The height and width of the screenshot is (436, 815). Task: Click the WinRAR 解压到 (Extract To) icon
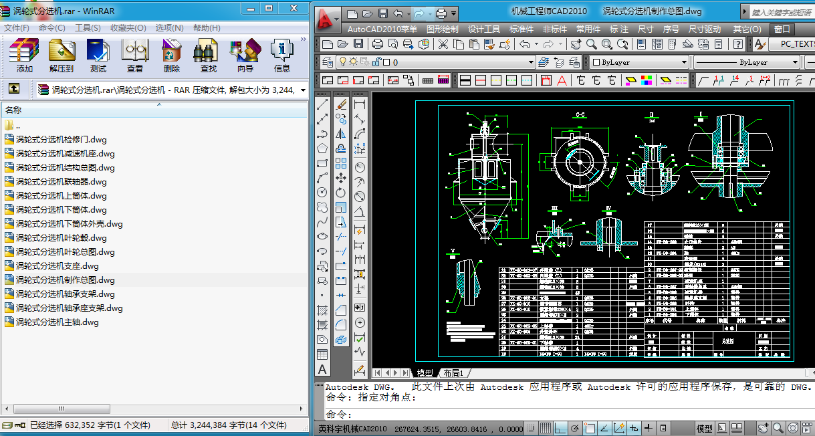click(x=62, y=56)
